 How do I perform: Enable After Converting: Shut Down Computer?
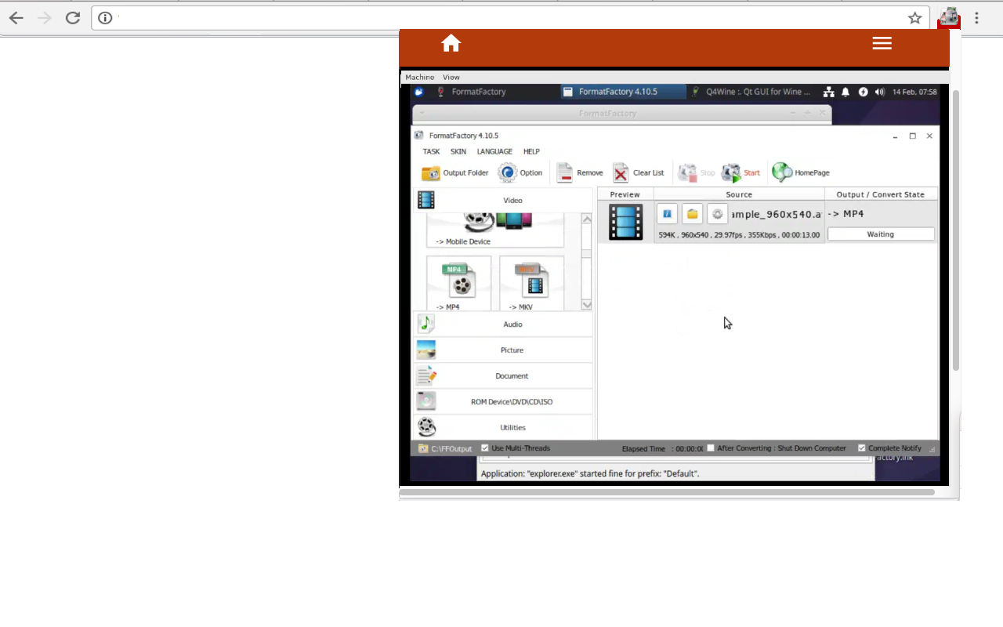(x=710, y=448)
